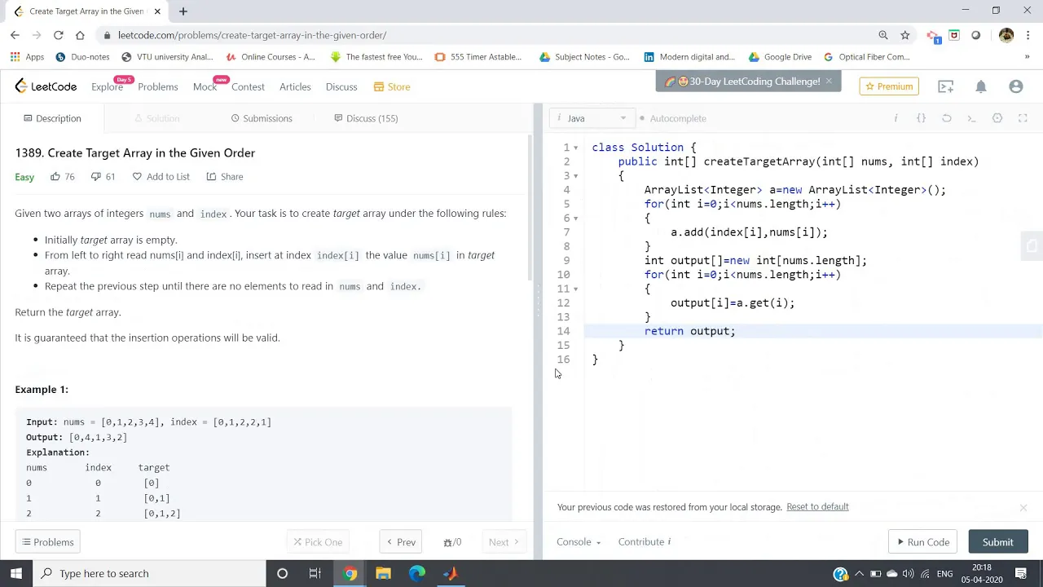Viewport: 1043px width, 587px height.
Task: Click the thumbs-down dislike icon with 61
Action: (95, 176)
